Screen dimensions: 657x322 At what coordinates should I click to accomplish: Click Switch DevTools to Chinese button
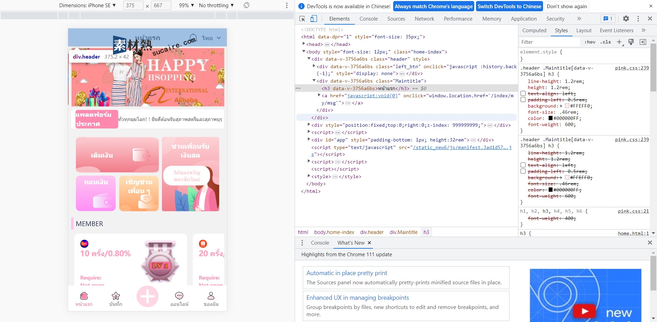tap(509, 6)
